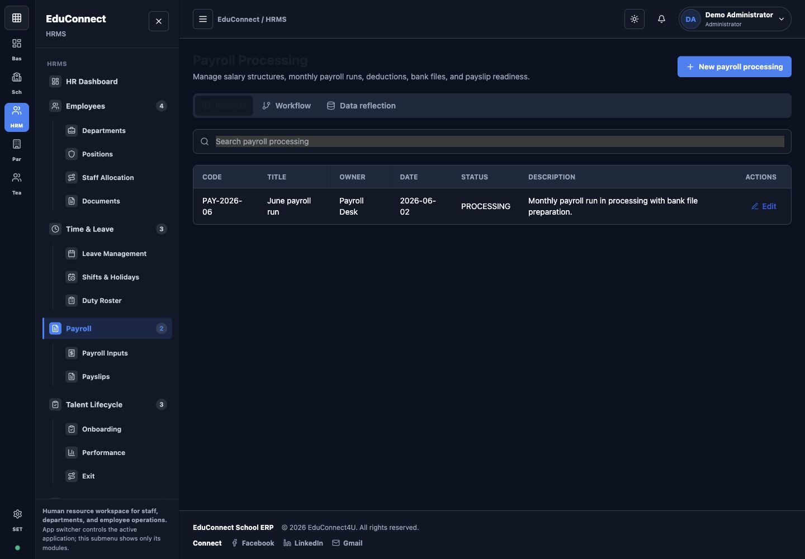Open HR Dashboard in sidebar
Image resolution: width=805 pixels, height=559 pixels.
(107, 82)
